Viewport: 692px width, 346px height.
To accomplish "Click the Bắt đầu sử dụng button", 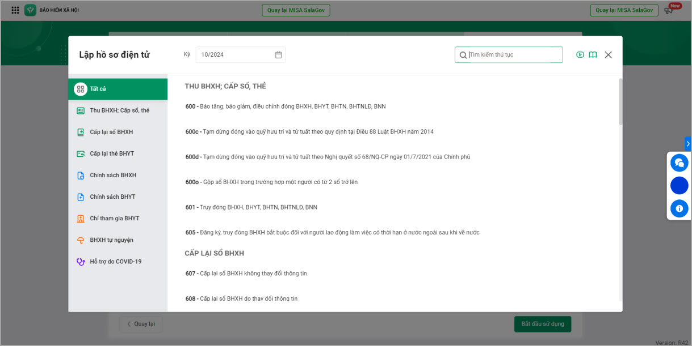I will (542, 324).
